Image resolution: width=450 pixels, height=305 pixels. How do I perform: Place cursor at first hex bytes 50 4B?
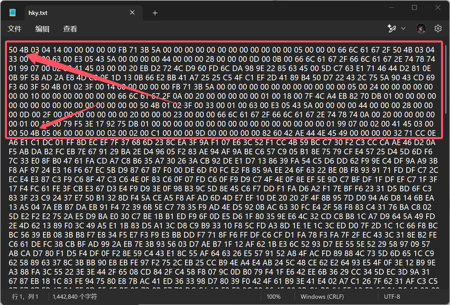pyautogui.click(x=19, y=50)
